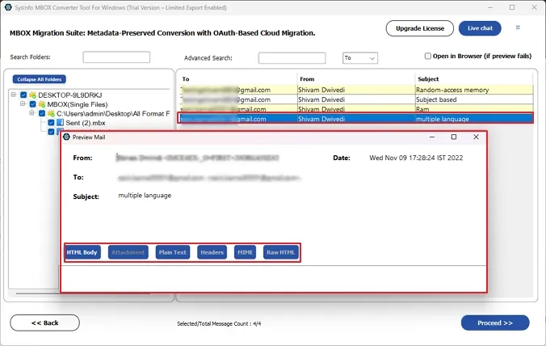This screenshot has height=346, width=546.
Task: Open the Advanced Search 'To' dropdown
Action: [360, 58]
